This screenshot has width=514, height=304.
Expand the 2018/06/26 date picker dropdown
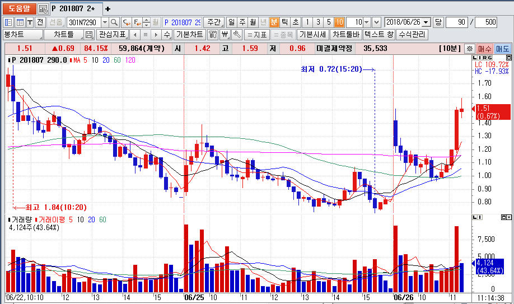click(x=427, y=22)
